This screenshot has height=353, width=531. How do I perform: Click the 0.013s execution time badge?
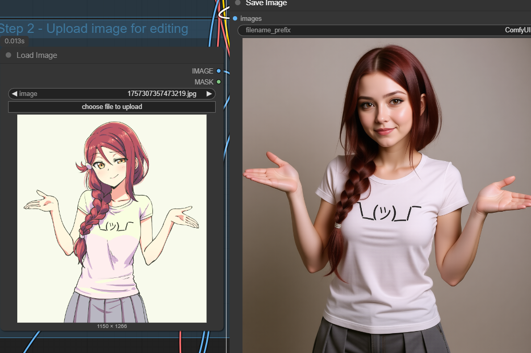point(15,41)
